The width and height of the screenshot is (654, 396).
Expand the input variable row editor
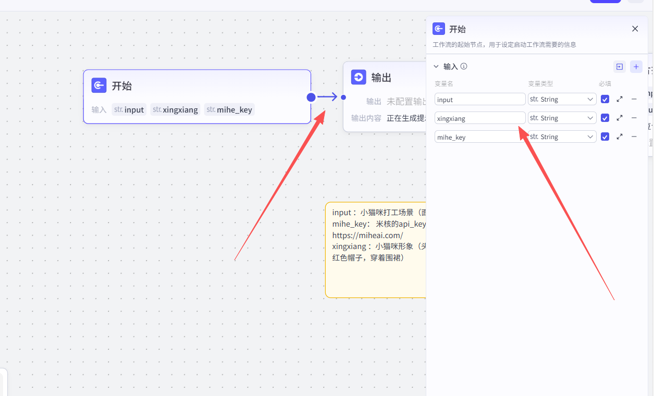620,99
